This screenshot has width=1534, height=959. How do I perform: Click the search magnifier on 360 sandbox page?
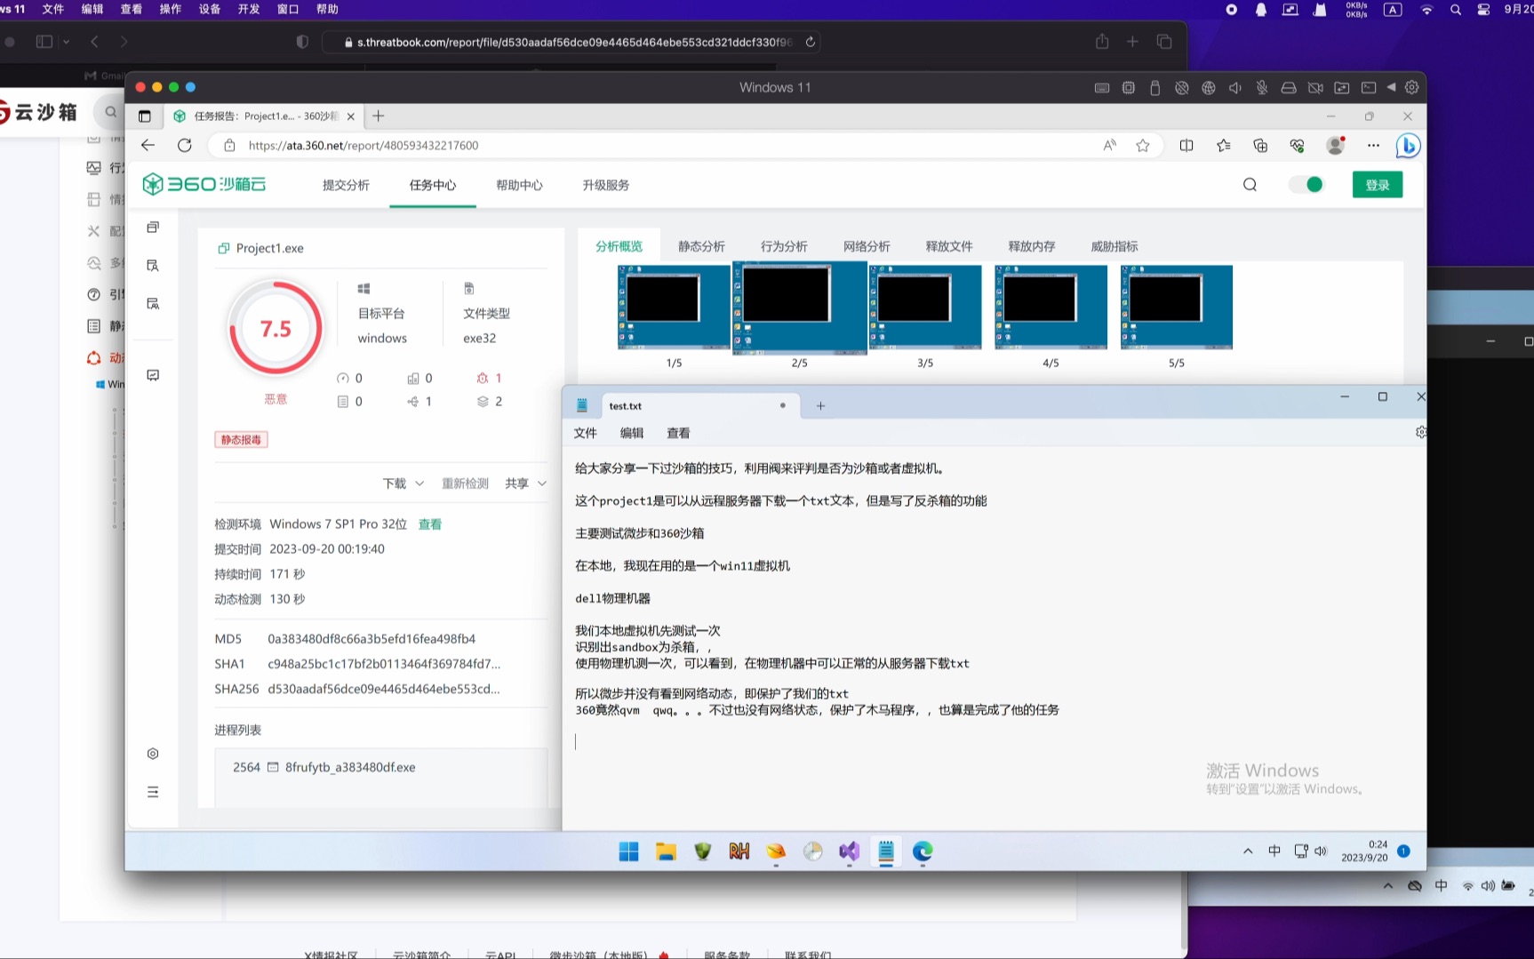click(1250, 184)
